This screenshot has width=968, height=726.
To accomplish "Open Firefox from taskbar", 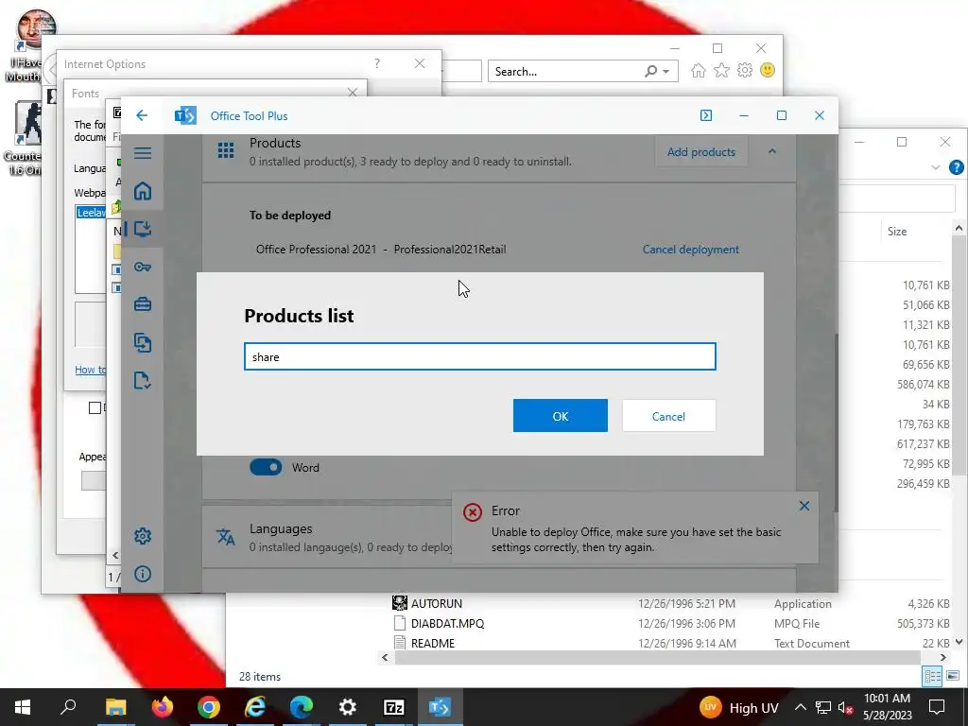I will [x=163, y=707].
